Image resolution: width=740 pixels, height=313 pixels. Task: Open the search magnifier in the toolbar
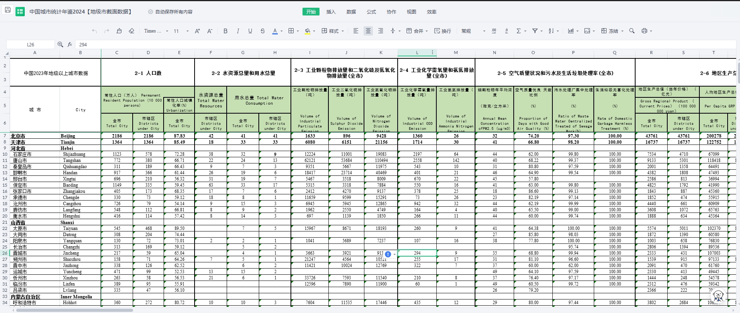point(632,31)
